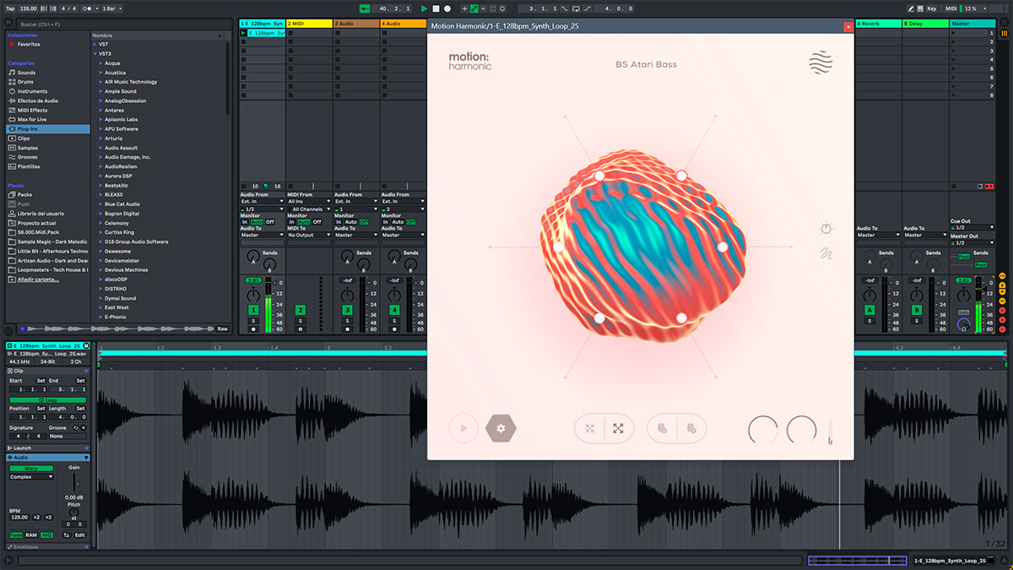Click the track 1 pan knob
The image size is (1013, 570).
click(253, 296)
